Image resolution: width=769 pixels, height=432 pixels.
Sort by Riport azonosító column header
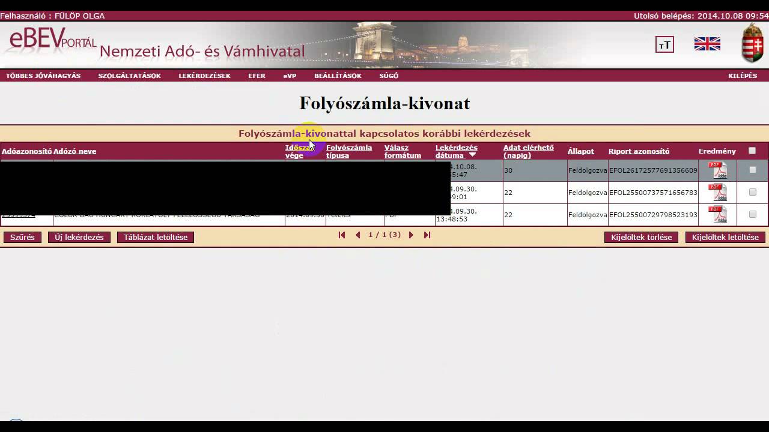click(639, 151)
